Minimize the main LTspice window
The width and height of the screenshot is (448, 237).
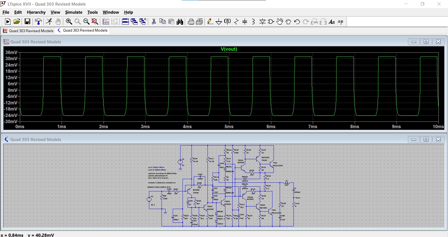tap(406, 4)
